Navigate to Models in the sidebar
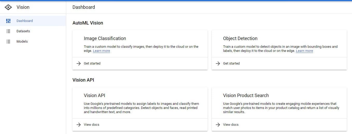352x134 pixels. click(x=22, y=42)
